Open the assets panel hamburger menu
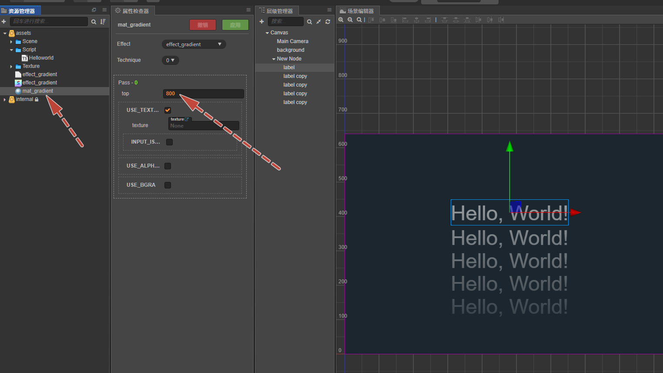Screen dimensions: 663x373 click(x=104, y=10)
